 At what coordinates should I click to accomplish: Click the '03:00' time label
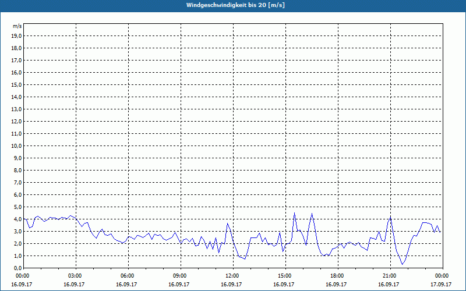(75, 276)
